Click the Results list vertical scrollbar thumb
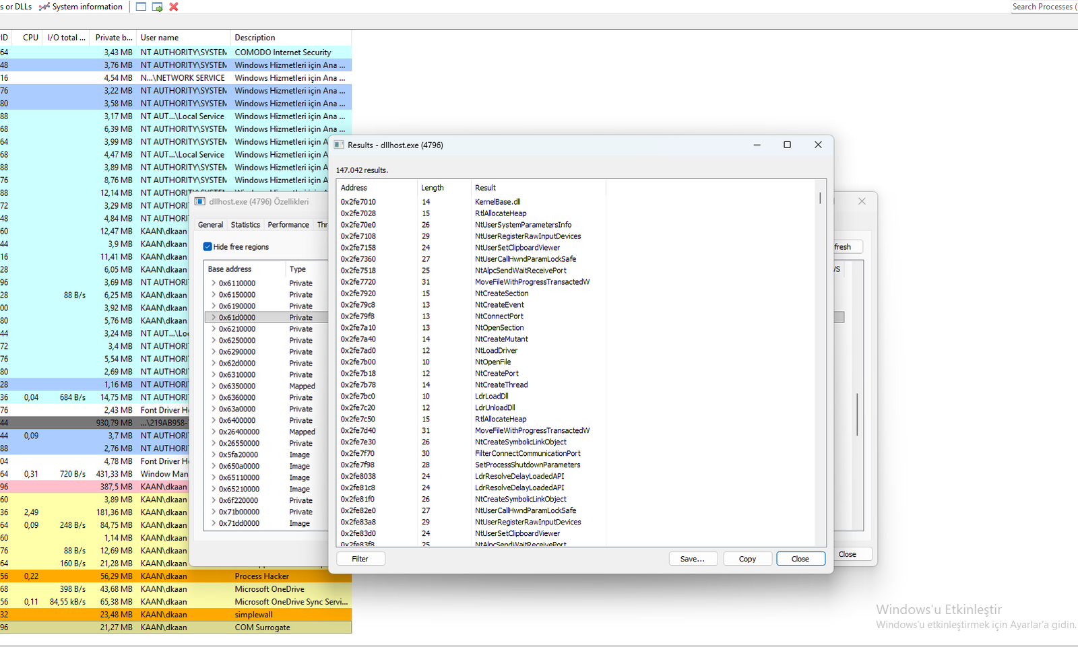This screenshot has width=1078, height=647. click(x=821, y=198)
